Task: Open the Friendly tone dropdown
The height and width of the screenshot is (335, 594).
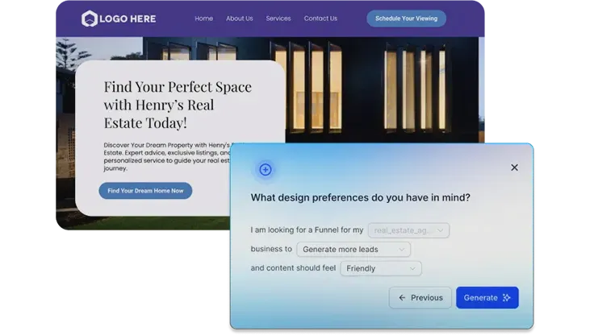Action: coord(381,268)
